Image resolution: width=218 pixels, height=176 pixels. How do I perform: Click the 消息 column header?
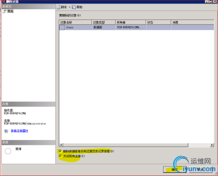coord(193,22)
